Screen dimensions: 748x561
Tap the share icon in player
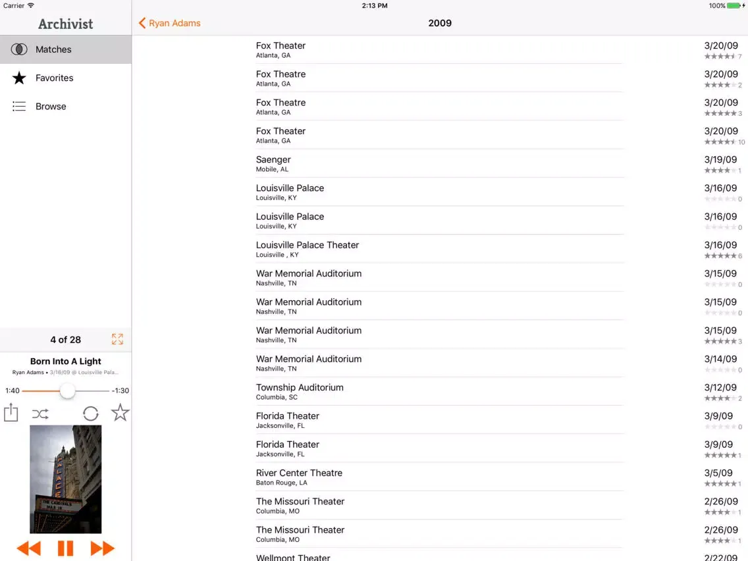click(x=11, y=412)
